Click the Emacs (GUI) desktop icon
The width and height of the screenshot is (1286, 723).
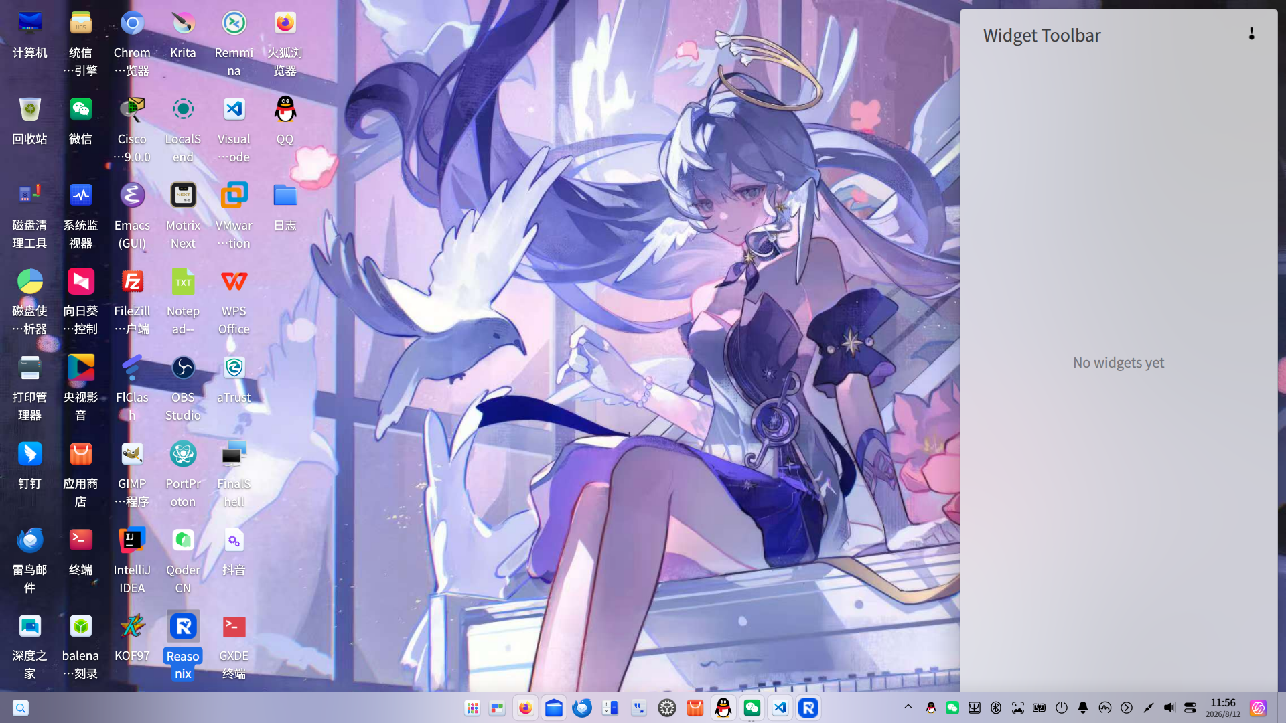pos(132,195)
